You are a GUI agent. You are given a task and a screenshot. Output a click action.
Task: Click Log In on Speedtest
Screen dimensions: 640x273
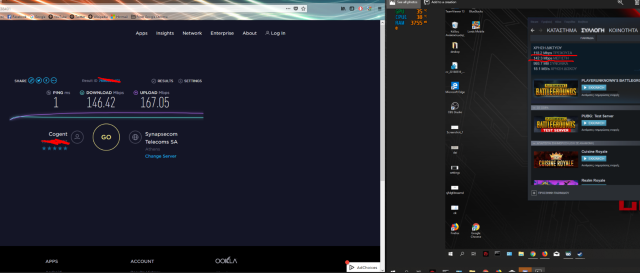click(x=275, y=33)
